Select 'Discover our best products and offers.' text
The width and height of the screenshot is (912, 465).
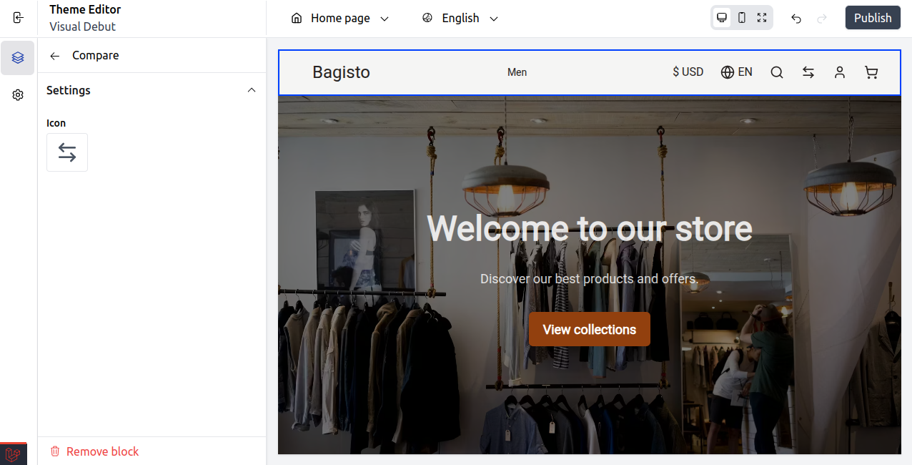click(590, 279)
